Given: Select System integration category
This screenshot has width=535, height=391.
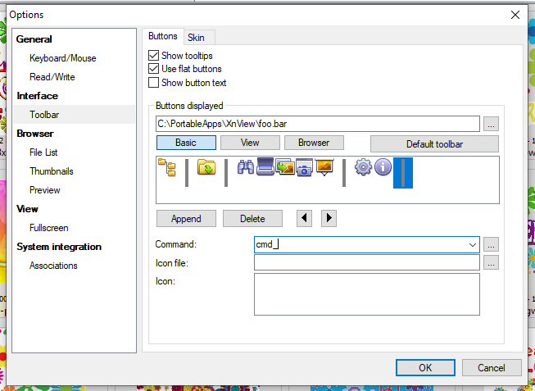Looking at the screenshot, I should point(59,247).
